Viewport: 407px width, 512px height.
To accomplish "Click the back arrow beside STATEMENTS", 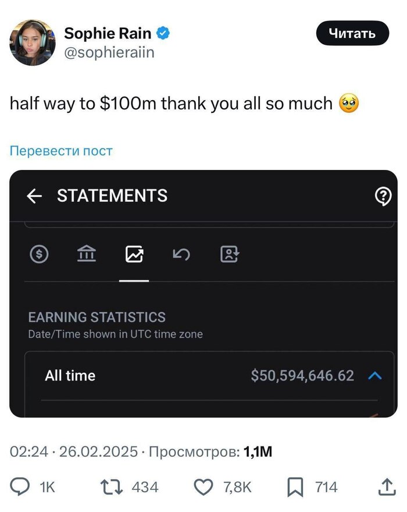I will 35,197.
